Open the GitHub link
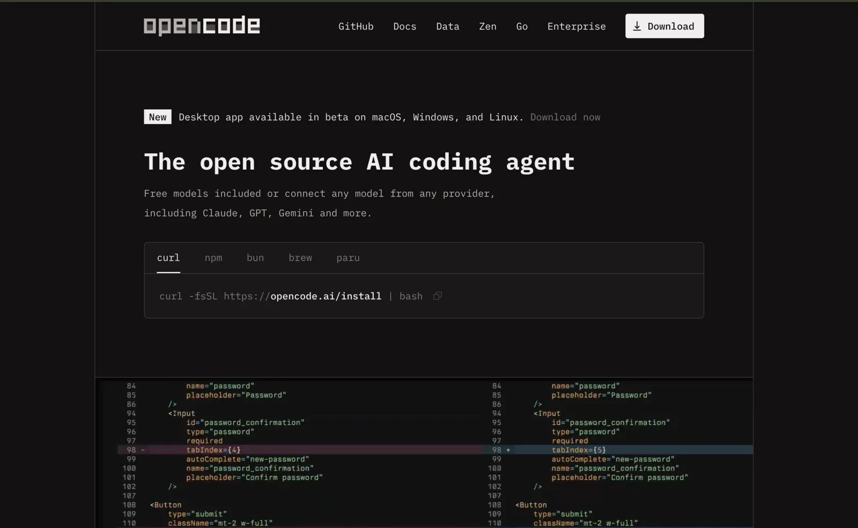Viewport: 858px width, 528px height. coord(356,26)
